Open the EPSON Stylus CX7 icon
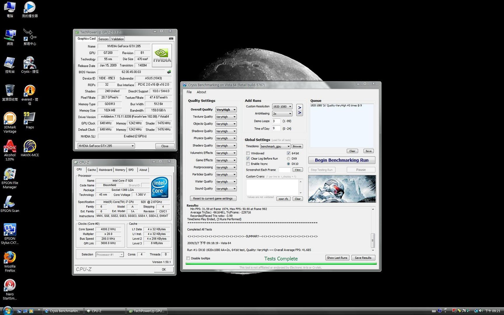 pos(10,234)
